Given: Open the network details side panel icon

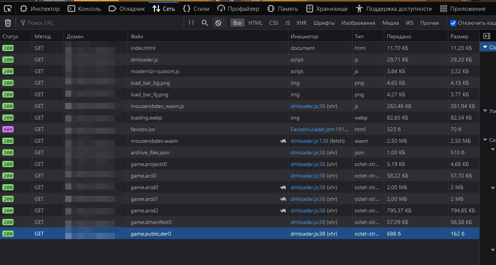Looking at the screenshot, I should tap(487, 36).
